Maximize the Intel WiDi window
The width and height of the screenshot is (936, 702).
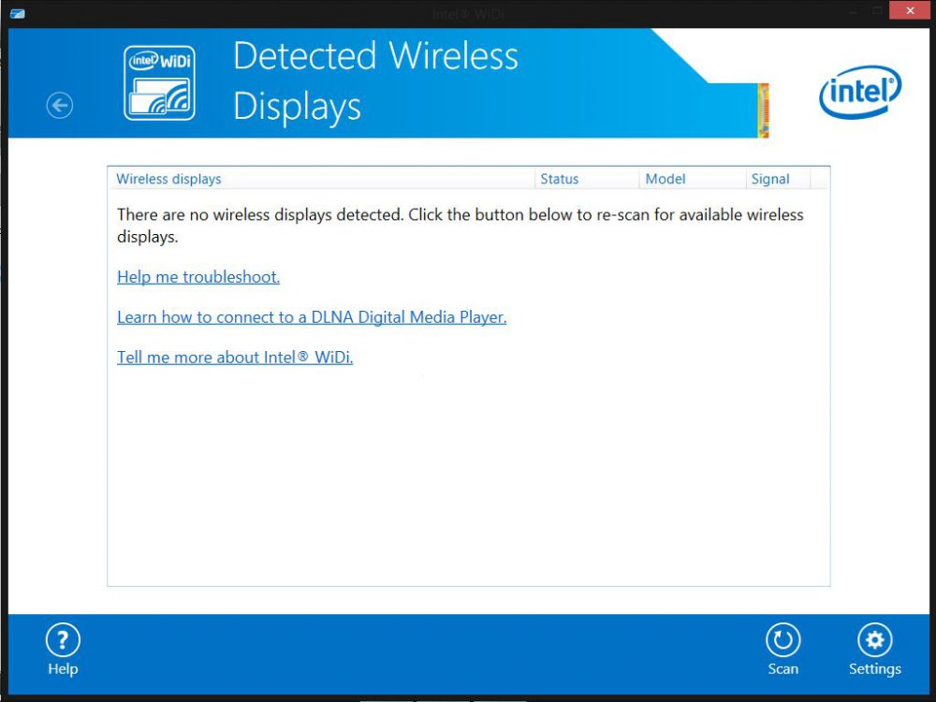(x=877, y=11)
